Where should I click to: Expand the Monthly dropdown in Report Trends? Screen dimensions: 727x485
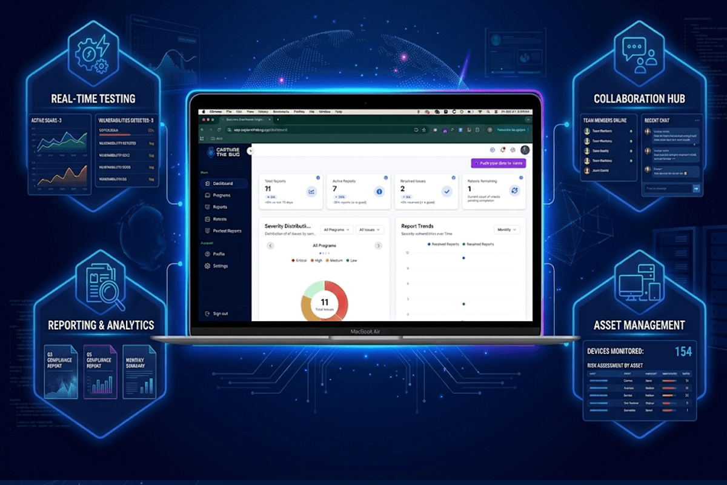click(x=506, y=230)
